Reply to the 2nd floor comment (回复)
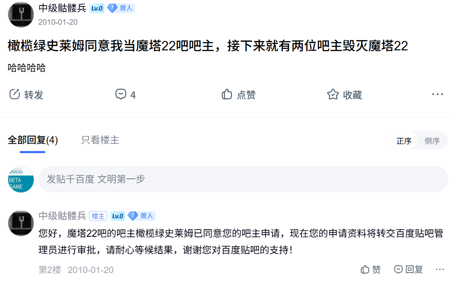Viewport: 453px width, 282px height. pos(409,270)
